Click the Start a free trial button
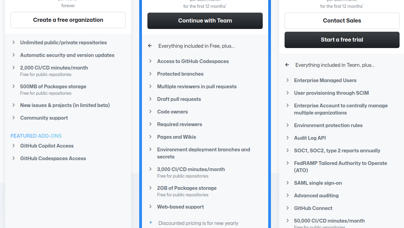404x228 pixels. 342,40
